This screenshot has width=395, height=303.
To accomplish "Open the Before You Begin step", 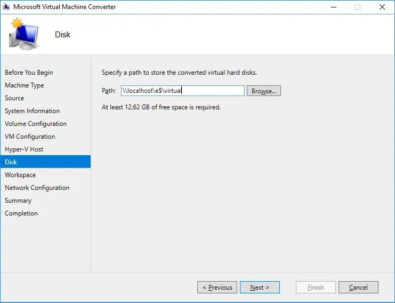I will [29, 73].
